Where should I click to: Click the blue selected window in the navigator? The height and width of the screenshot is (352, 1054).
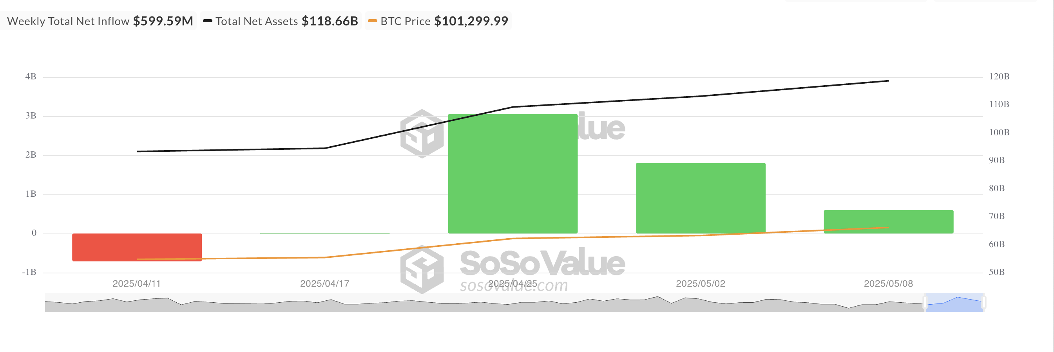[x=954, y=303]
